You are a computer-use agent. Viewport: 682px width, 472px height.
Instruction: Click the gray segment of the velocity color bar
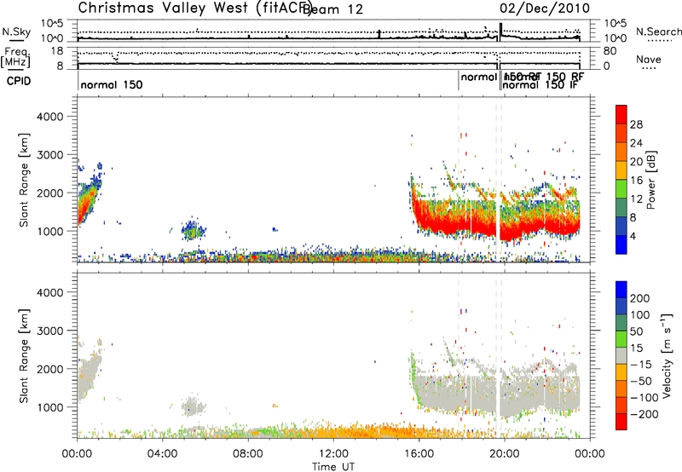tap(621, 356)
